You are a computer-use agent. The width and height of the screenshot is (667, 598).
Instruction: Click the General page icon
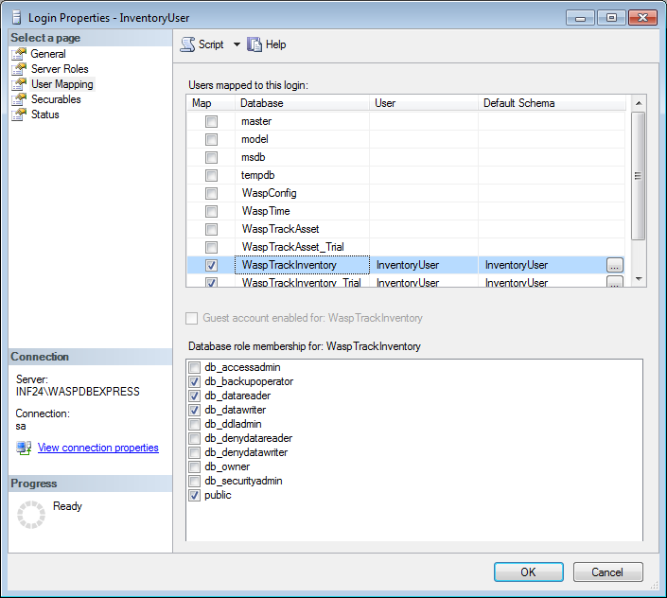[19, 54]
